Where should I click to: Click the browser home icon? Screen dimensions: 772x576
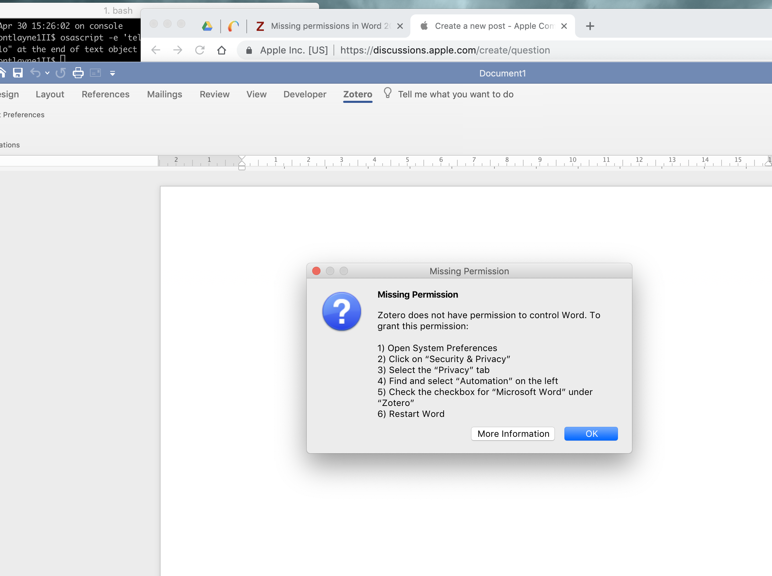coord(222,50)
